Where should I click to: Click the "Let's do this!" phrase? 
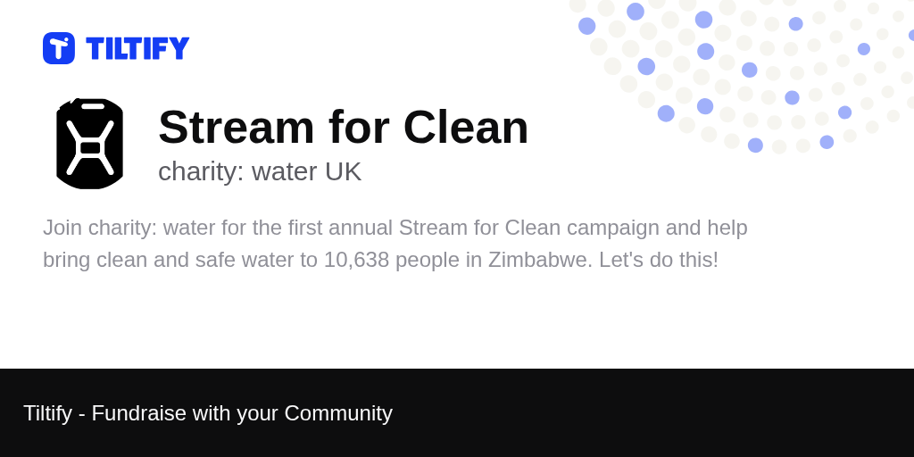point(659,260)
